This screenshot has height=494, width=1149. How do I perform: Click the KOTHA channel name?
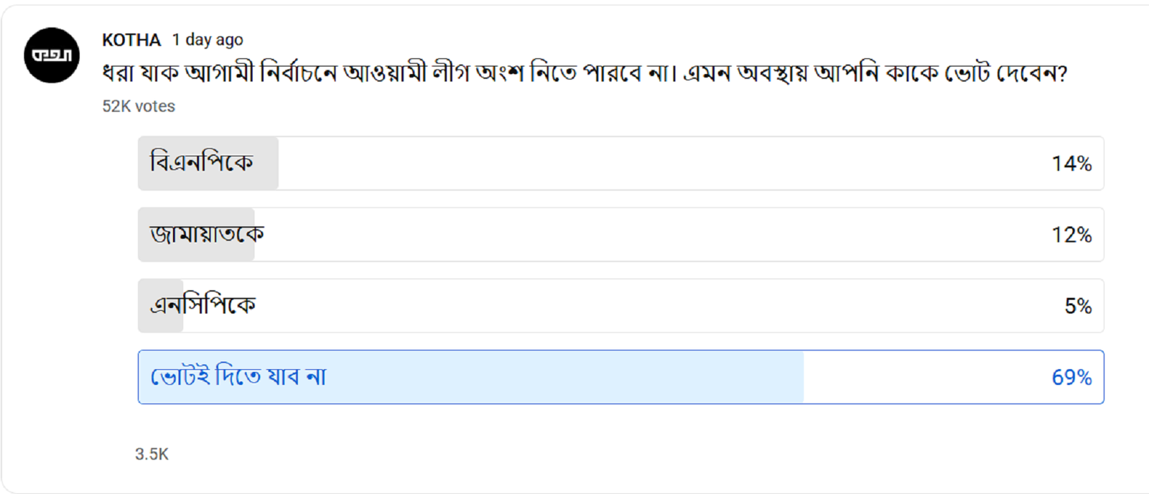click(x=131, y=40)
